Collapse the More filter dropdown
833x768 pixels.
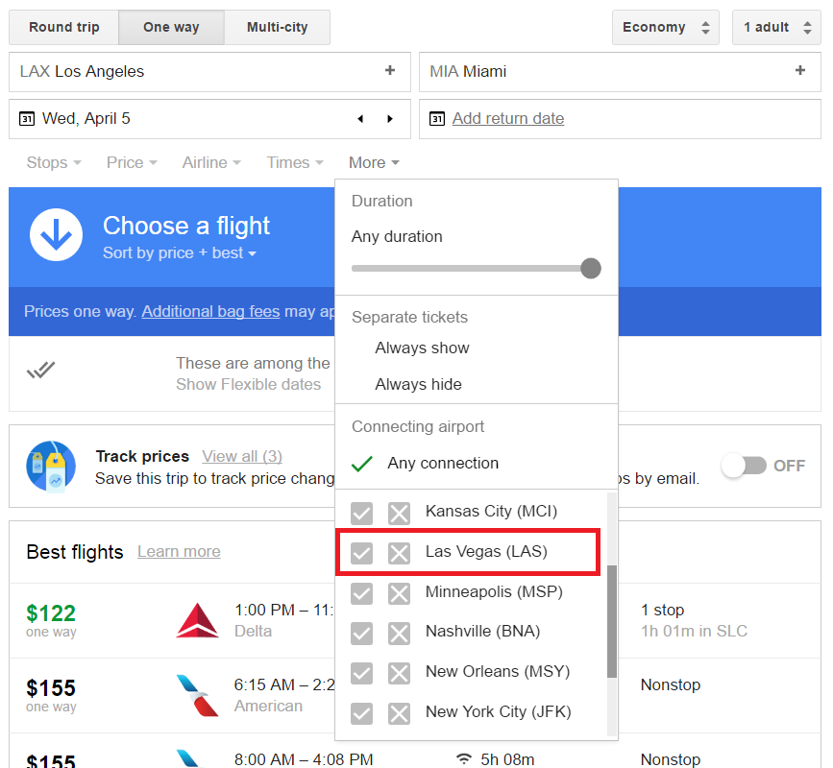[x=374, y=162]
